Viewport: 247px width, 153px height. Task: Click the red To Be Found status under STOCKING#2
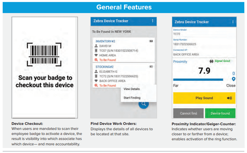108,86
